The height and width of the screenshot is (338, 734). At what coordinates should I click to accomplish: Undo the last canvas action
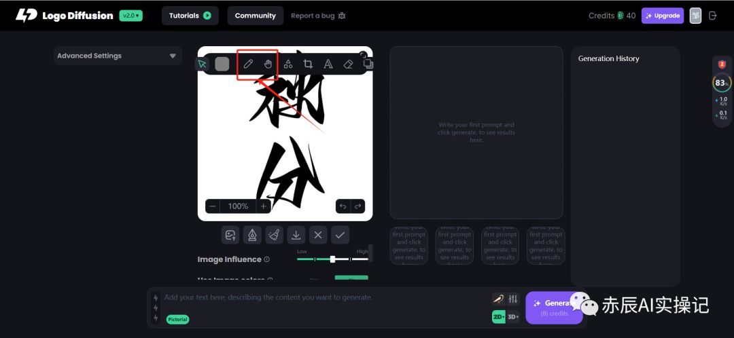point(343,206)
